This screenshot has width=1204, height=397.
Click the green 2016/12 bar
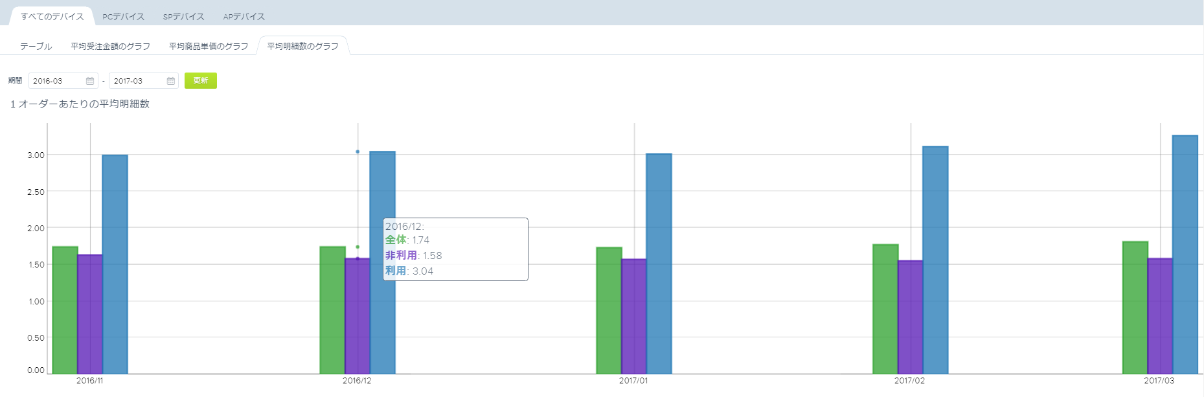332,310
